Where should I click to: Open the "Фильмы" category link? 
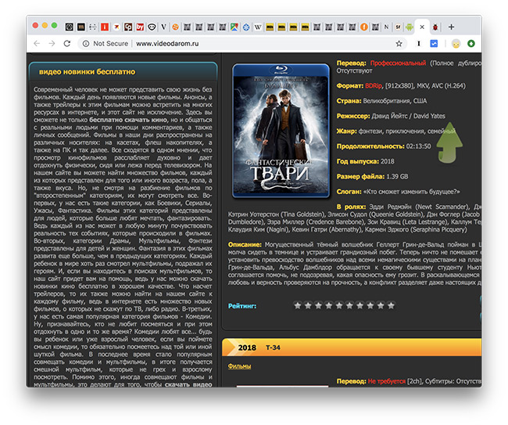pyautogui.click(x=239, y=366)
